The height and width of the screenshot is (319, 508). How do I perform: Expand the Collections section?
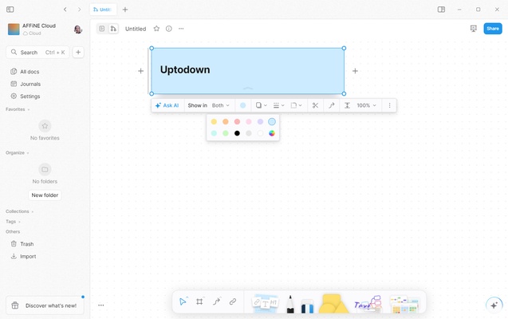click(x=19, y=211)
